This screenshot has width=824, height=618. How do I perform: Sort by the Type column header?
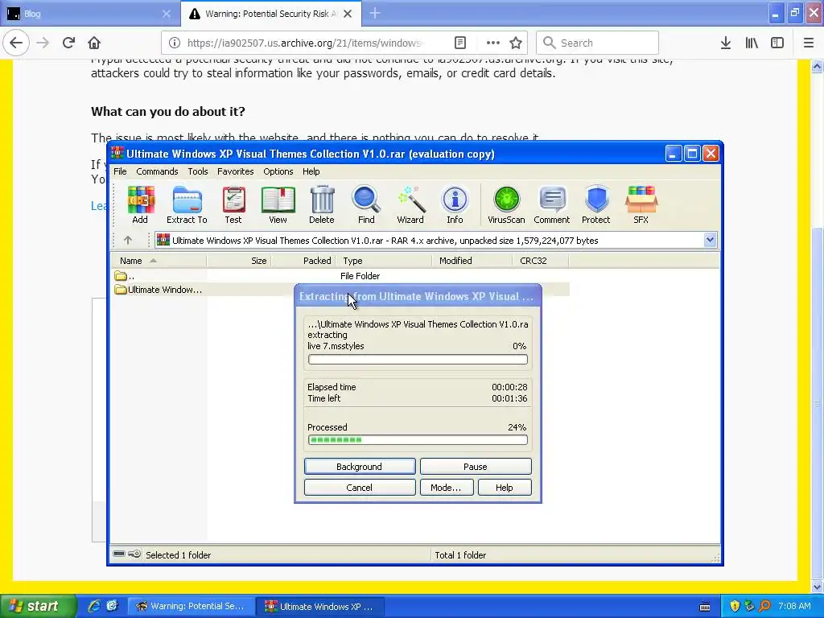[384, 261]
